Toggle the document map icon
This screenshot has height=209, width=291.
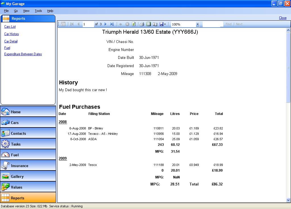pos(63,24)
